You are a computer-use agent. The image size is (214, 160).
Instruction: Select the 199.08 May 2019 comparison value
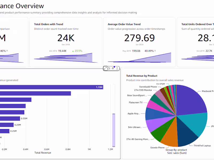click(136, 51)
